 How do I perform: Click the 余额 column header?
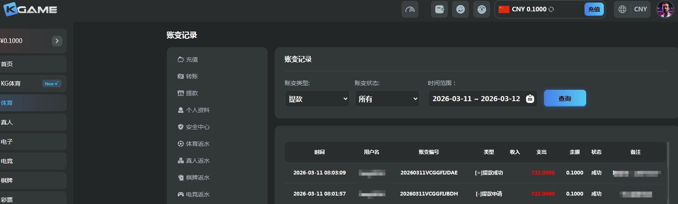pos(575,152)
